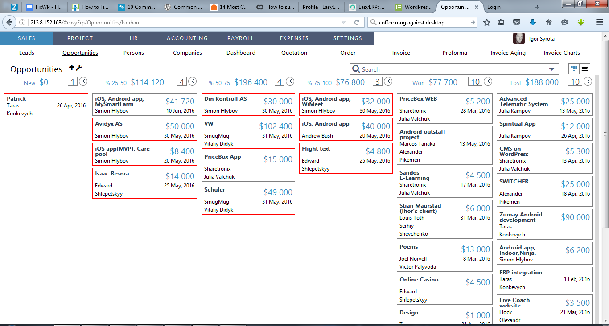
Task: Bookmark this page with the star icon
Action: [x=487, y=22]
